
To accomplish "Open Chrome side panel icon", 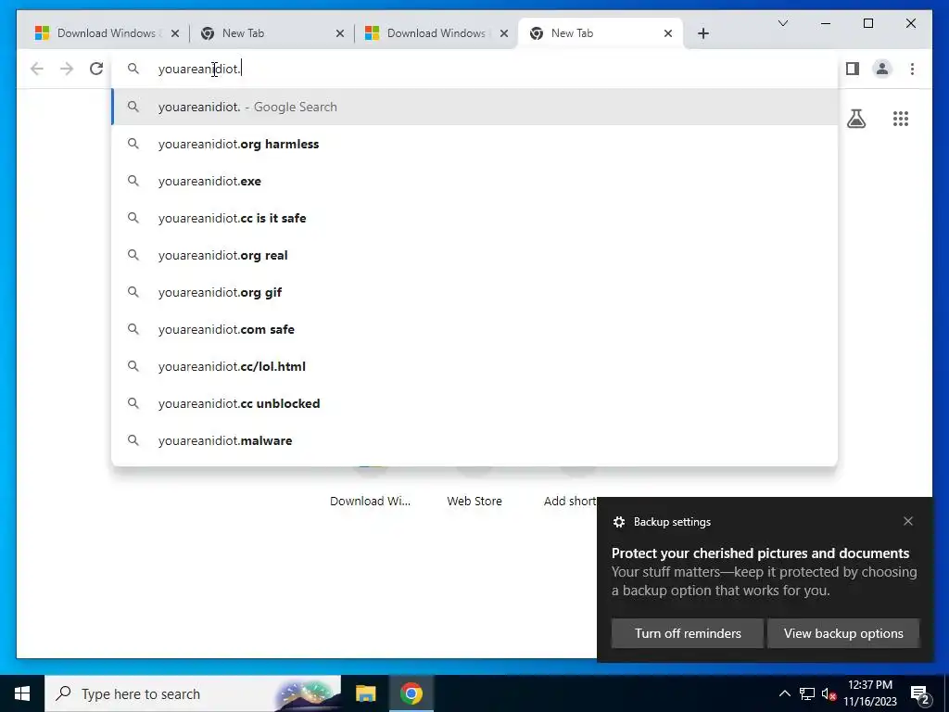I will tap(853, 69).
